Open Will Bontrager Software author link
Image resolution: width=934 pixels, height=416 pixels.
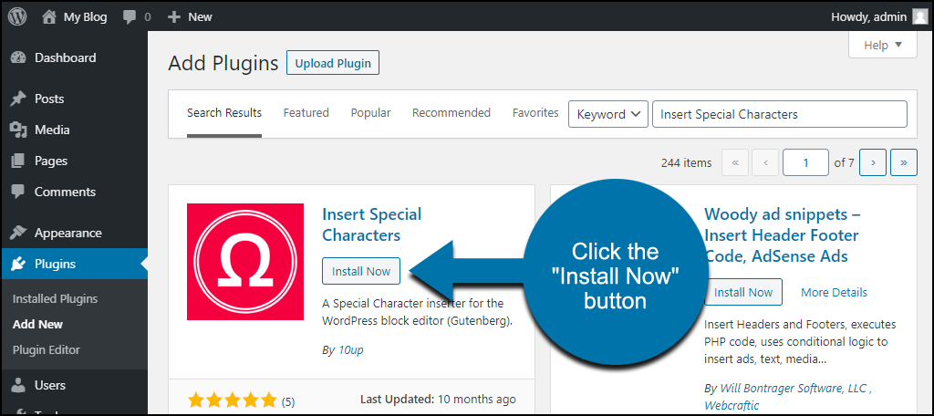click(794, 388)
